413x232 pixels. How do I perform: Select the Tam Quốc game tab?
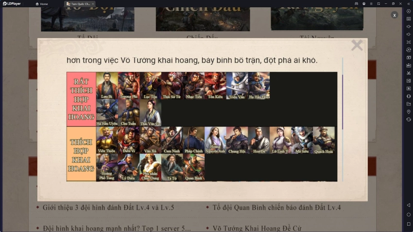click(x=80, y=4)
